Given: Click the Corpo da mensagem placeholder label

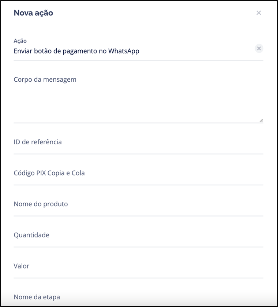Looking at the screenshot, I should click(x=45, y=79).
